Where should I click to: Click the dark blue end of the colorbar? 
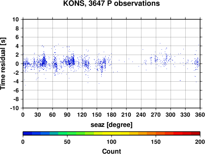tap(27, 133)
